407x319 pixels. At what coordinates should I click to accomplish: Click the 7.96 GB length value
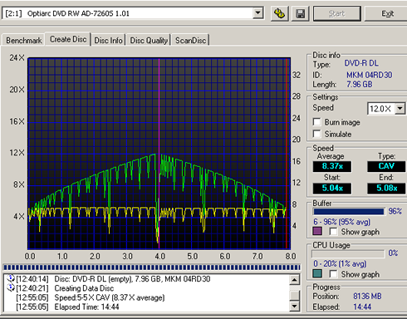click(360, 84)
